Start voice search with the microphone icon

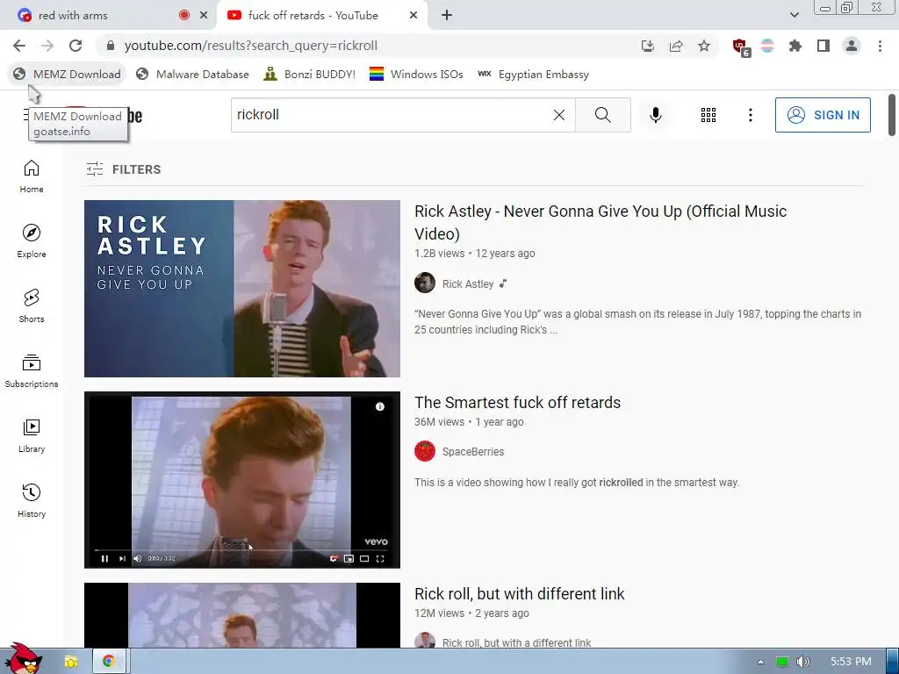point(655,115)
